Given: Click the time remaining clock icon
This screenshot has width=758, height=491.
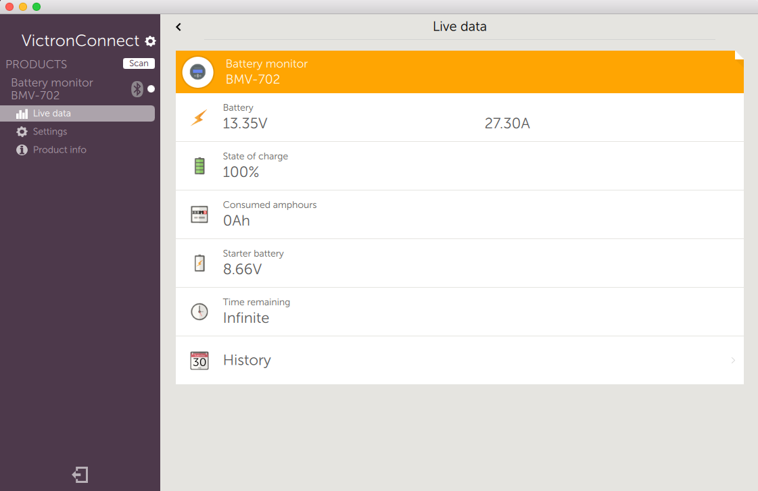Looking at the screenshot, I should [199, 312].
